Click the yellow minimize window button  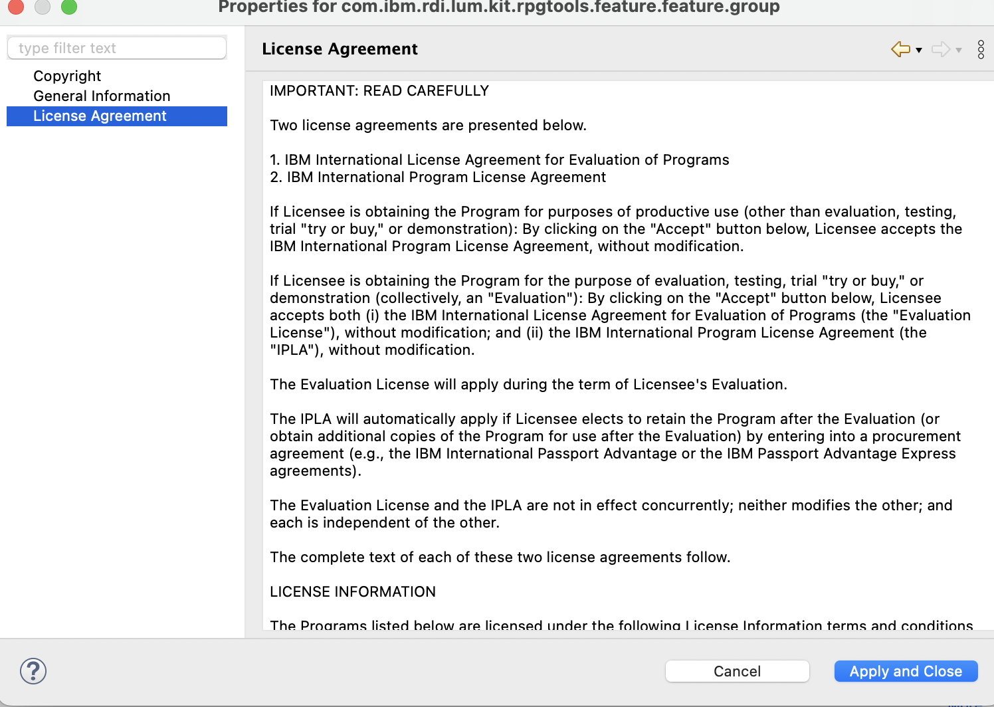point(42,7)
